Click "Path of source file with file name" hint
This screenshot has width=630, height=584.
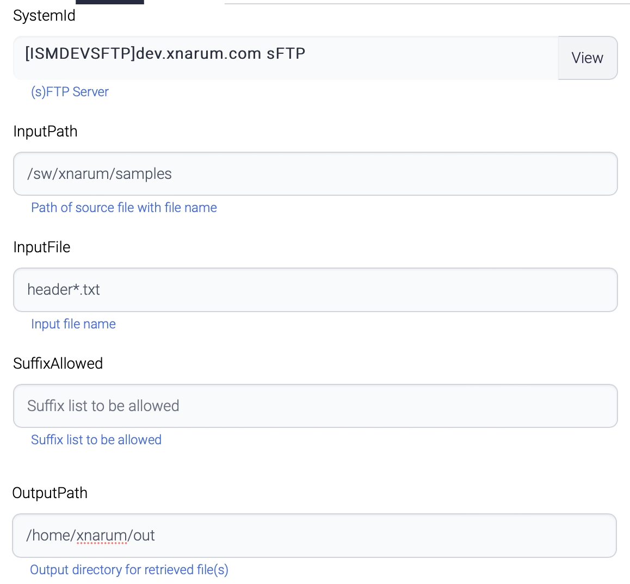tap(124, 208)
